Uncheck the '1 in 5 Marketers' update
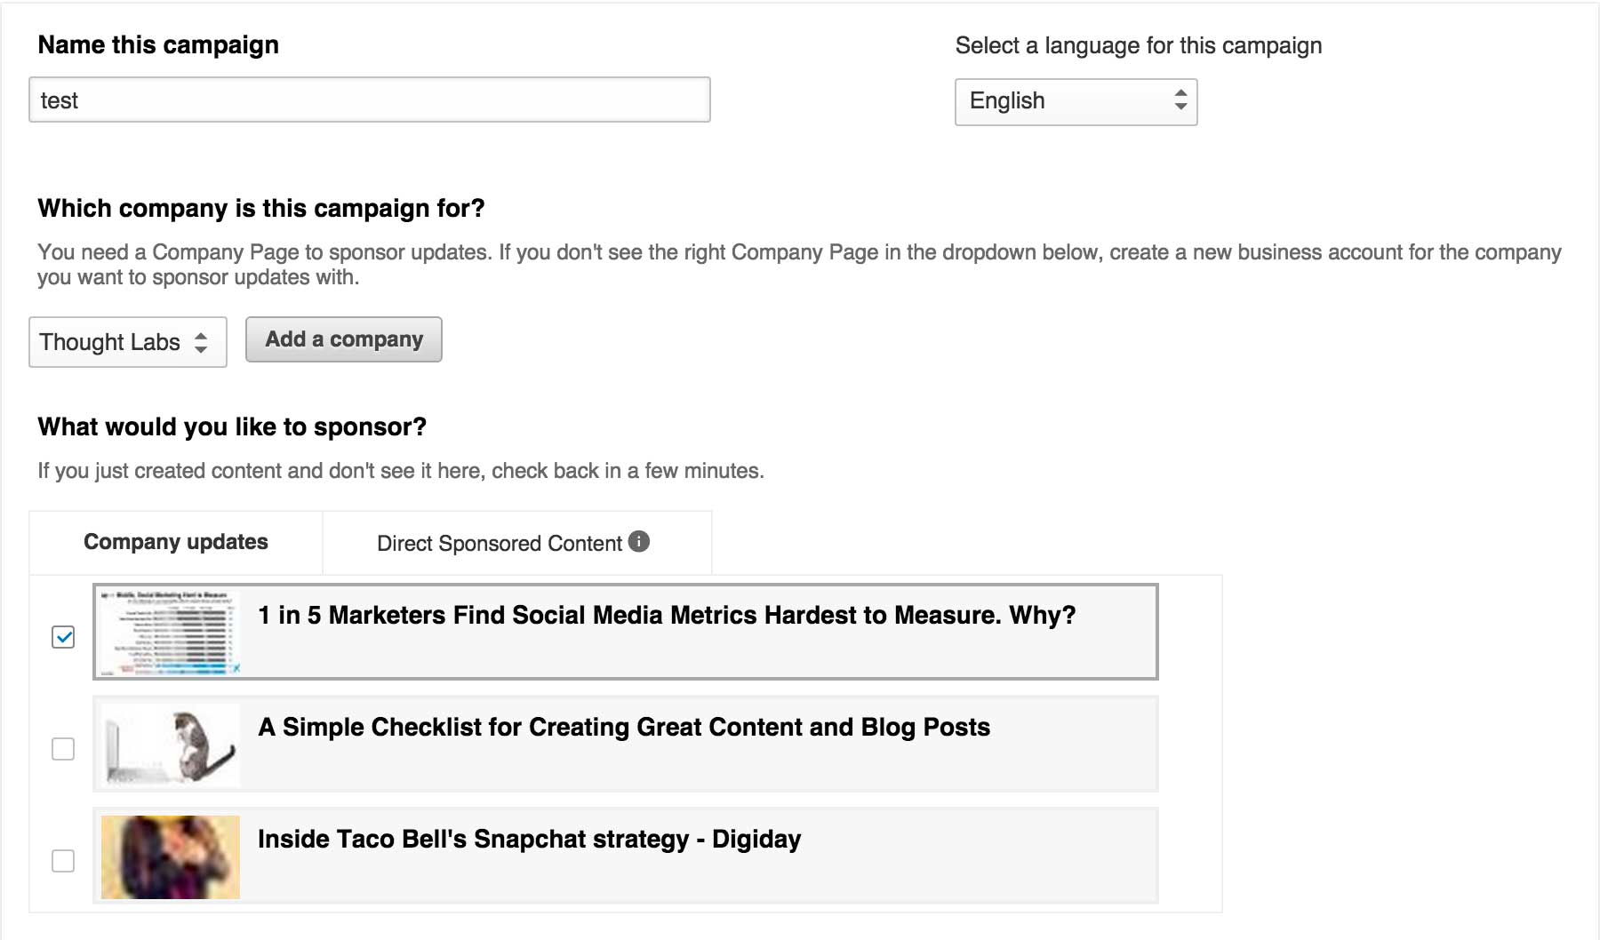The height and width of the screenshot is (940, 1600). (62, 636)
